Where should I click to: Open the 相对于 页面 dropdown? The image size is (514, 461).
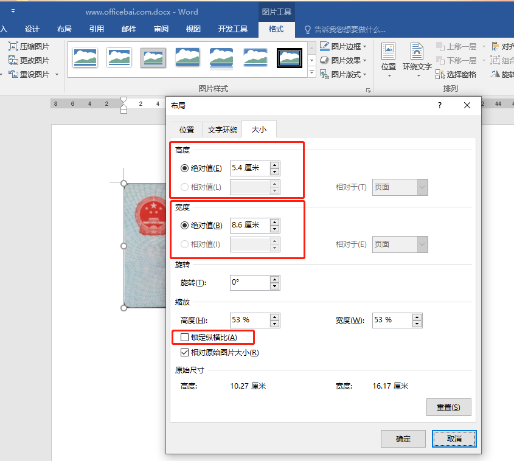point(400,187)
